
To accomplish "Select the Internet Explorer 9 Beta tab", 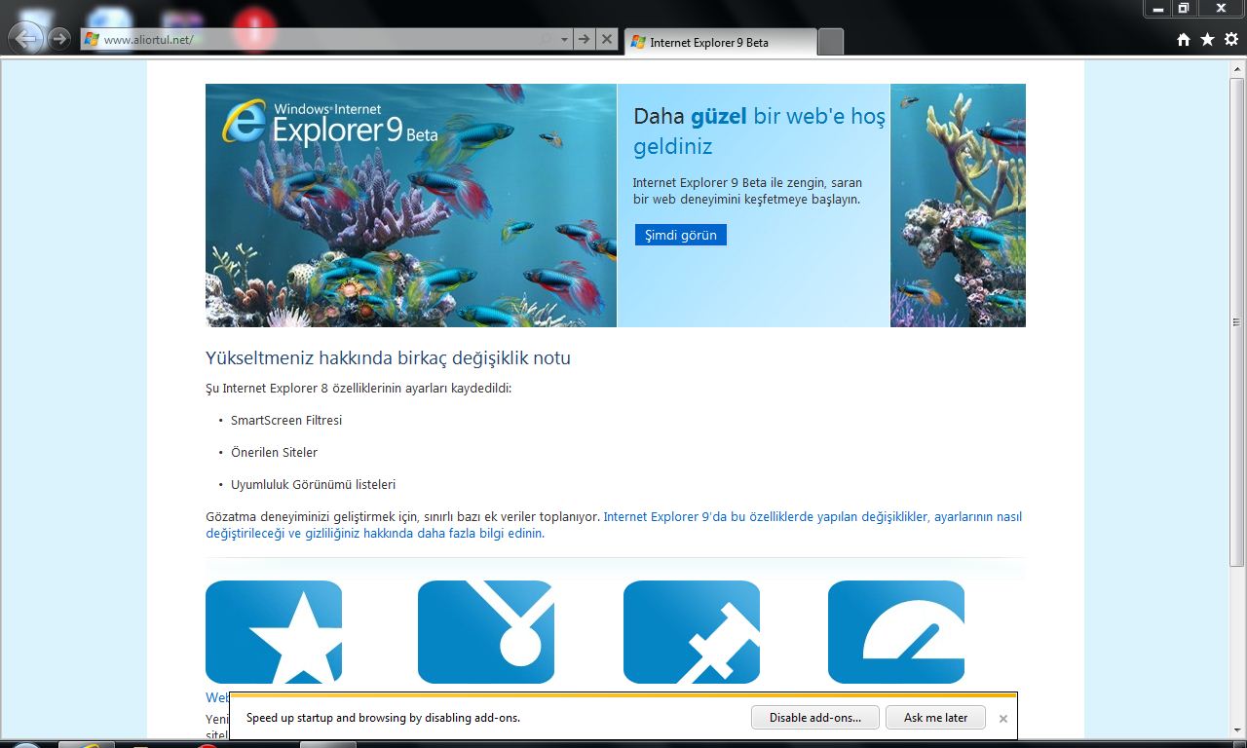I will 721,42.
